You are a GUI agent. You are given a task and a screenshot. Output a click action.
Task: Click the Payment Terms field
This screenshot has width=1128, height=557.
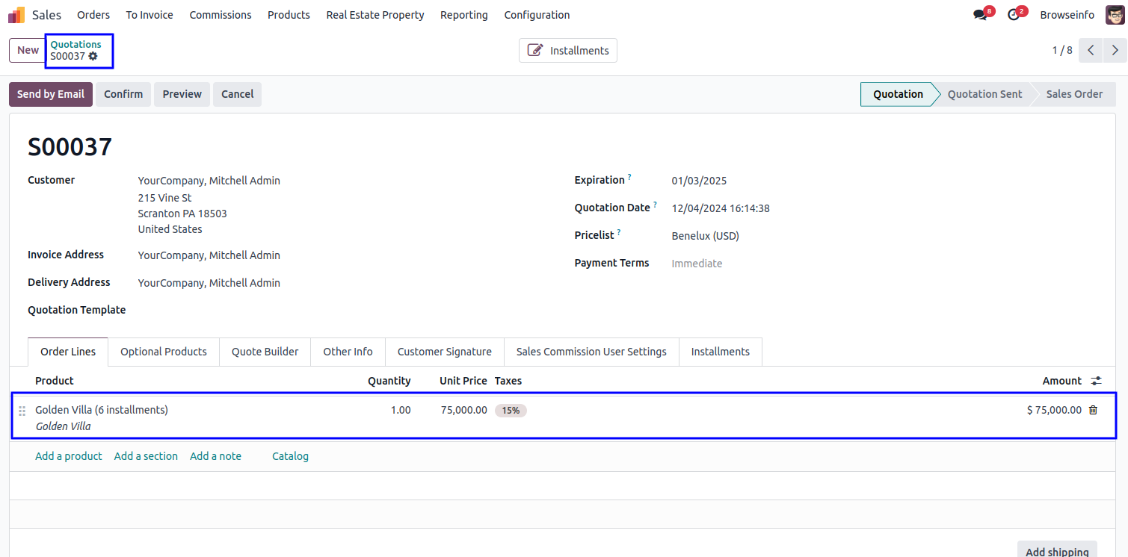(697, 264)
